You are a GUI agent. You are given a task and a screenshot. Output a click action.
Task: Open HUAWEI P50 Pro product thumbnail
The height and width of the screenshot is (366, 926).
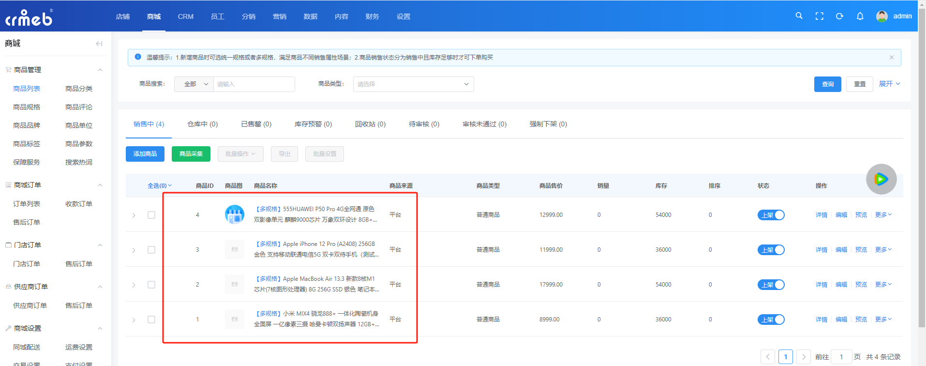(235, 214)
